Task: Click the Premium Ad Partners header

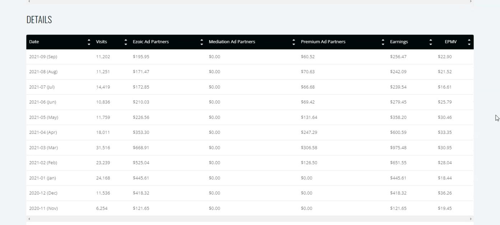Action: coord(323,42)
